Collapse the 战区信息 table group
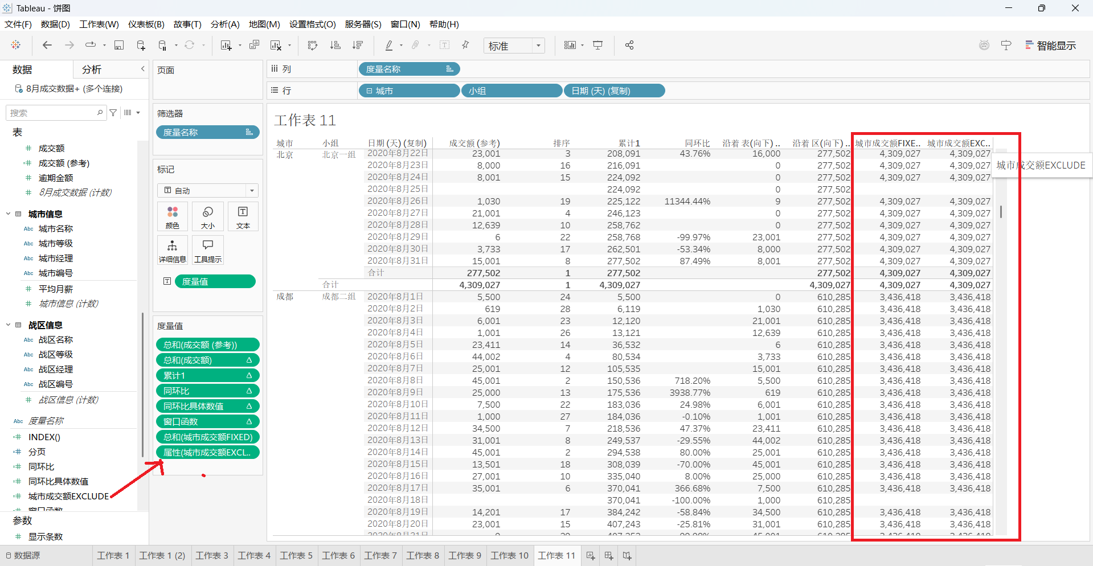 tap(8, 325)
